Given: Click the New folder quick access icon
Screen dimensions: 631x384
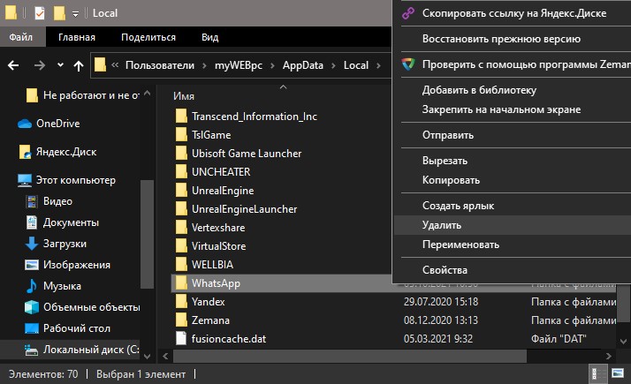Looking at the screenshot, I should coord(59,13).
